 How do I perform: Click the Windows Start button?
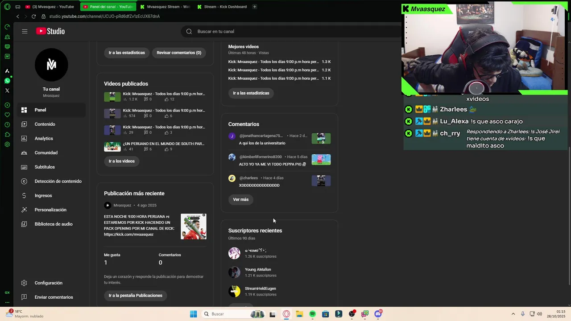tap(193, 314)
